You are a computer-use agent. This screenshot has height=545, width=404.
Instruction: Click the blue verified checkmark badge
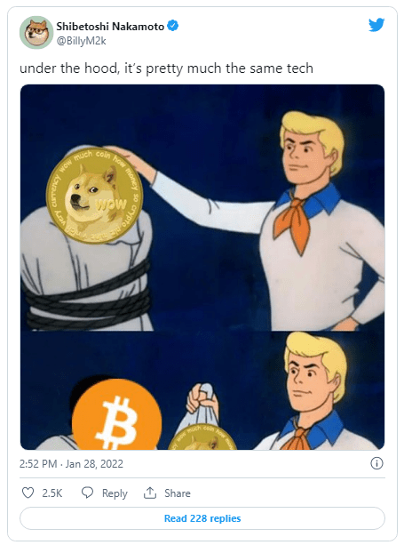(x=173, y=26)
